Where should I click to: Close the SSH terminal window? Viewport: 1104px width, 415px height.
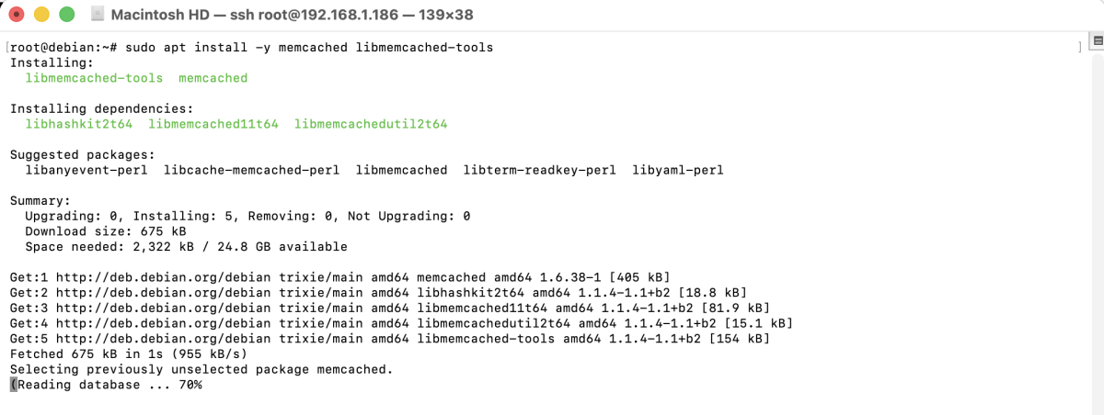(x=17, y=15)
